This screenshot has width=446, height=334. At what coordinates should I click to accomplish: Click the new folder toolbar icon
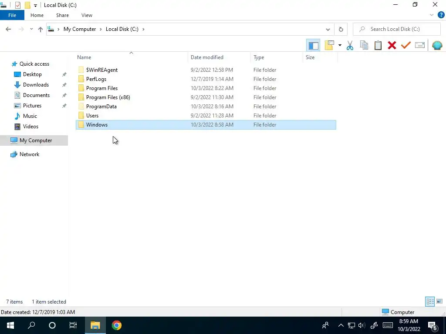point(329,45)
